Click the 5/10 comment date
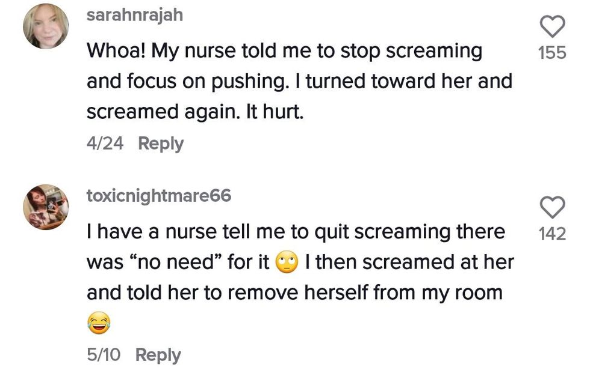This screenshot has height=379, width=590. [104, 355]
